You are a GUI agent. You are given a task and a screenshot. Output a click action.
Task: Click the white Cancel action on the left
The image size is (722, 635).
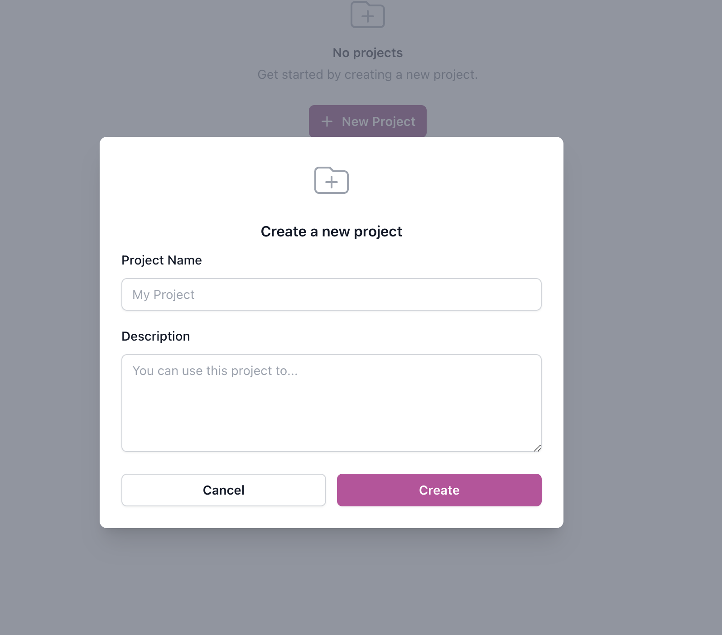[x=223, y=490]
